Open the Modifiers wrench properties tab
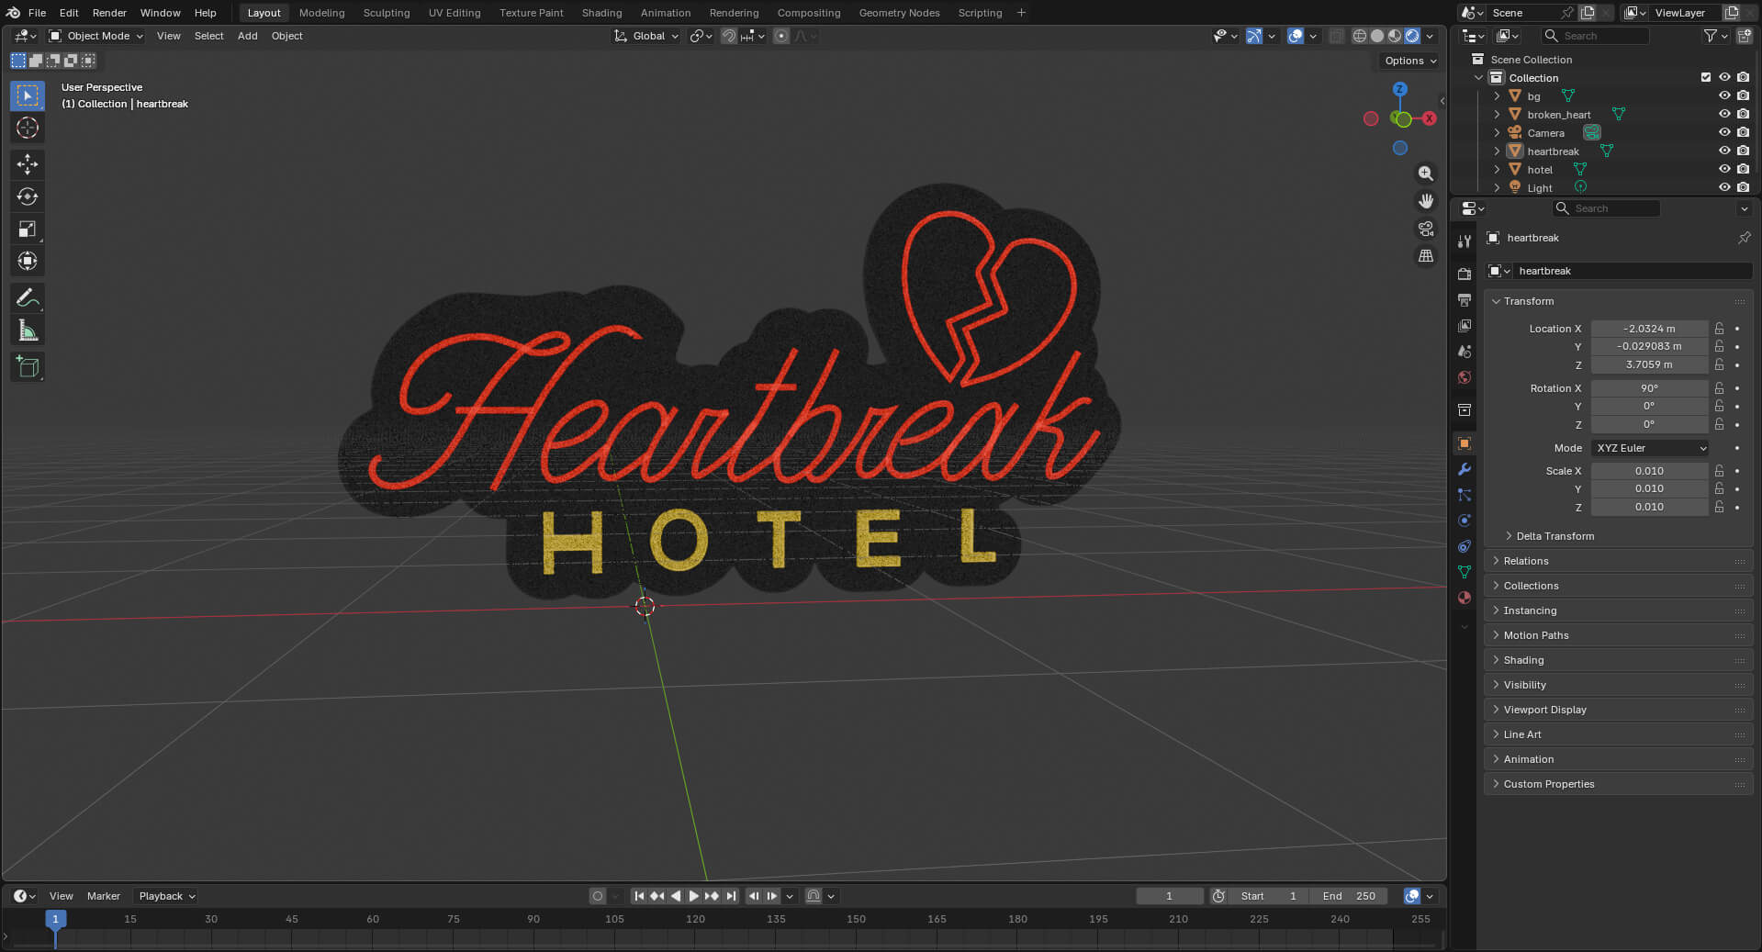 [1465, 469]
